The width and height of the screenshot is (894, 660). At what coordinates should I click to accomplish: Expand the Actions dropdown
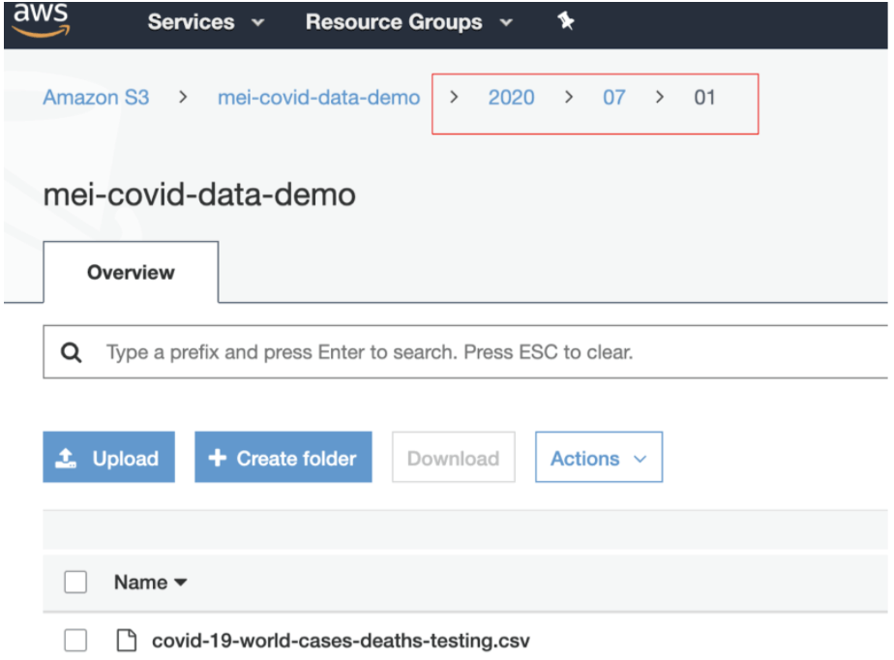coord(599,457)
